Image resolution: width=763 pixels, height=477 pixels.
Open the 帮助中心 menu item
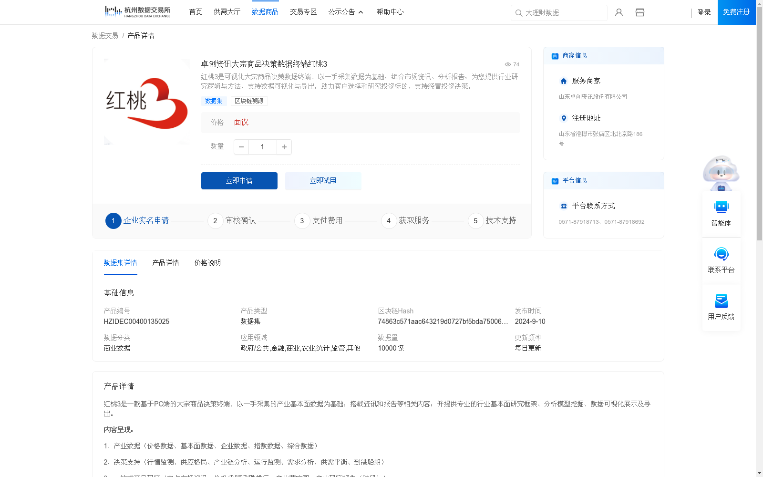click(390, 12)
